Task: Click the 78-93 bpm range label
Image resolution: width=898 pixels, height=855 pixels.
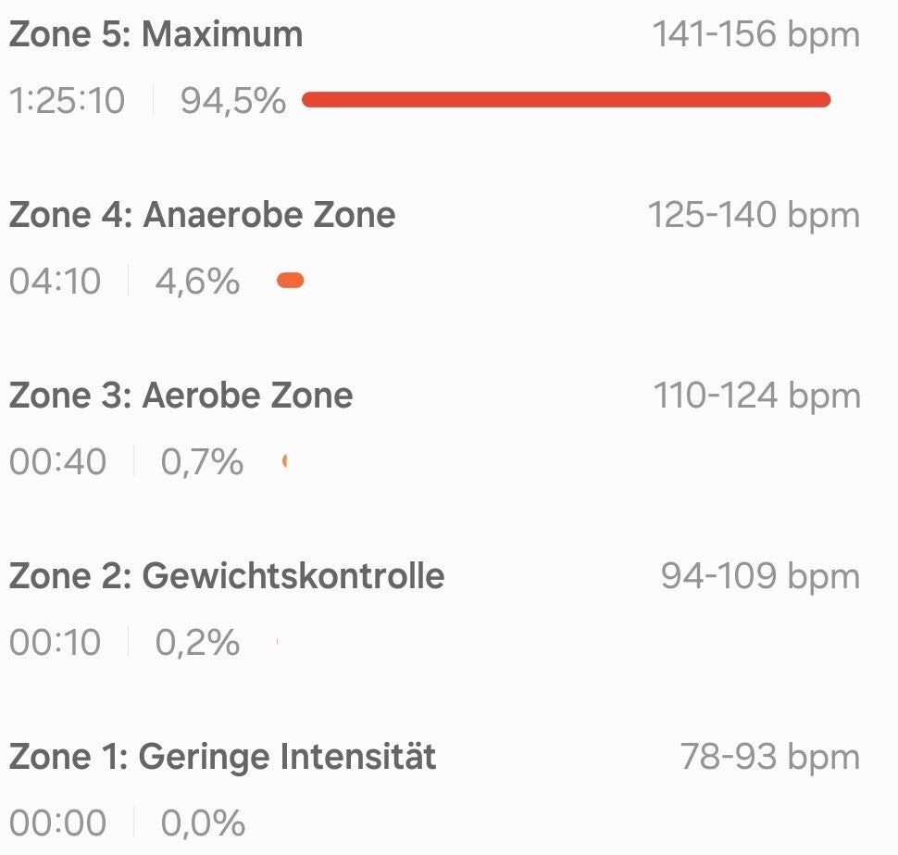Action: pyautogui.click(x=769, y=757)
